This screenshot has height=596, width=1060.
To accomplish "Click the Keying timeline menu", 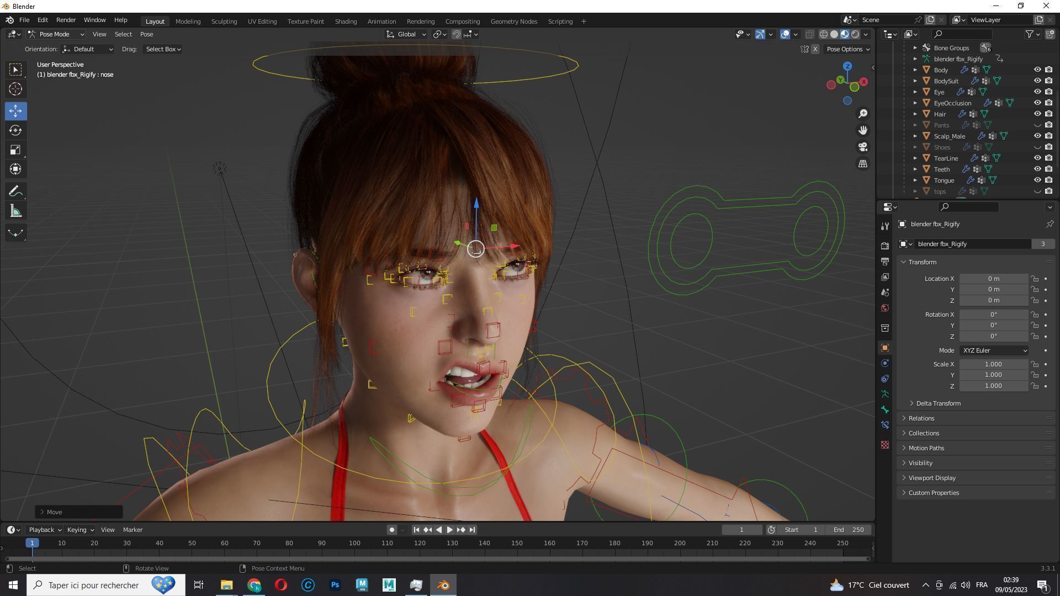I will tap(79, 530).
